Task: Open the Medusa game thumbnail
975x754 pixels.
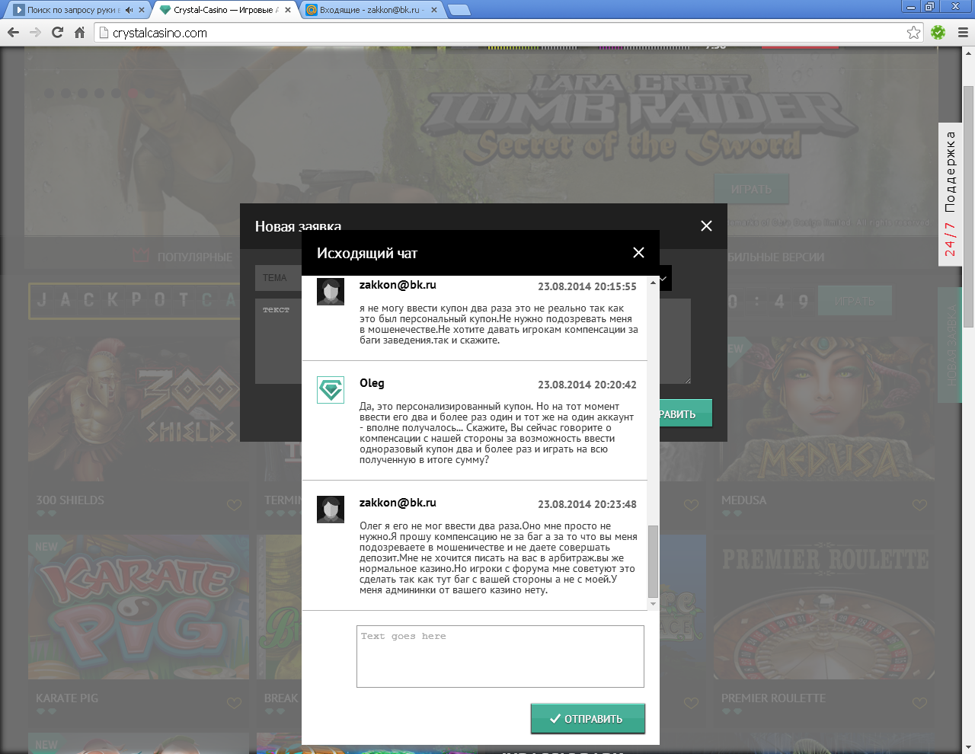Action: 824,410
